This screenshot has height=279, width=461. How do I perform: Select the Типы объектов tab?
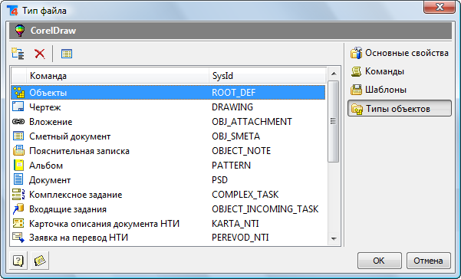pos(400,109)
